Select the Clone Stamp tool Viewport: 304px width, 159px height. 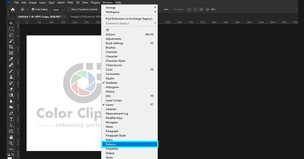(x=11, y=77)
